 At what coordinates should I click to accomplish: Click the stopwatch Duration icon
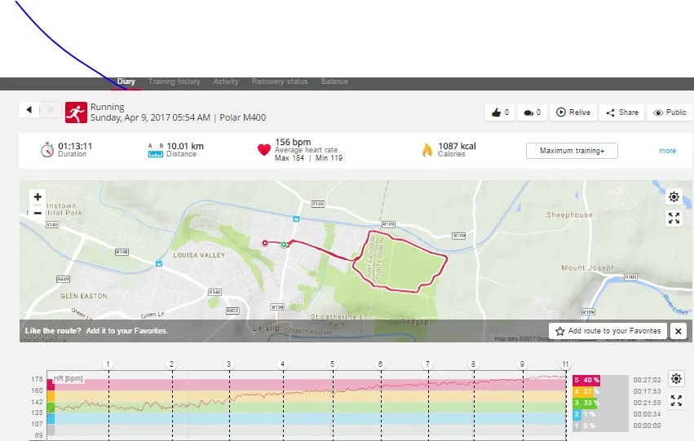pyautogui.click(x=47, y=150)
